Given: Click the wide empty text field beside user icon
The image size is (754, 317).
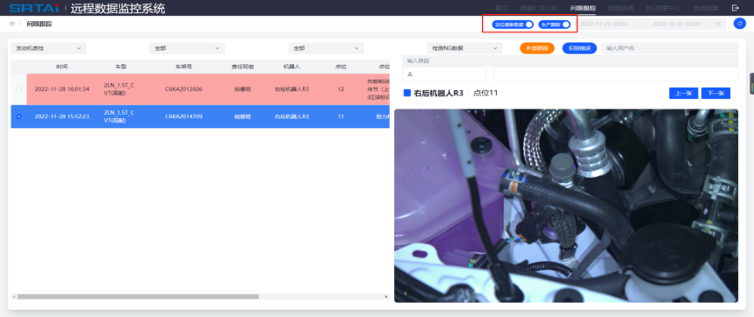Looking at the screenshot, I should point(615,74).
